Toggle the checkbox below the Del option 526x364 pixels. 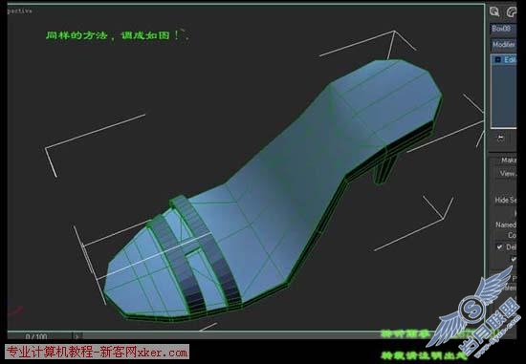(514, 259)
